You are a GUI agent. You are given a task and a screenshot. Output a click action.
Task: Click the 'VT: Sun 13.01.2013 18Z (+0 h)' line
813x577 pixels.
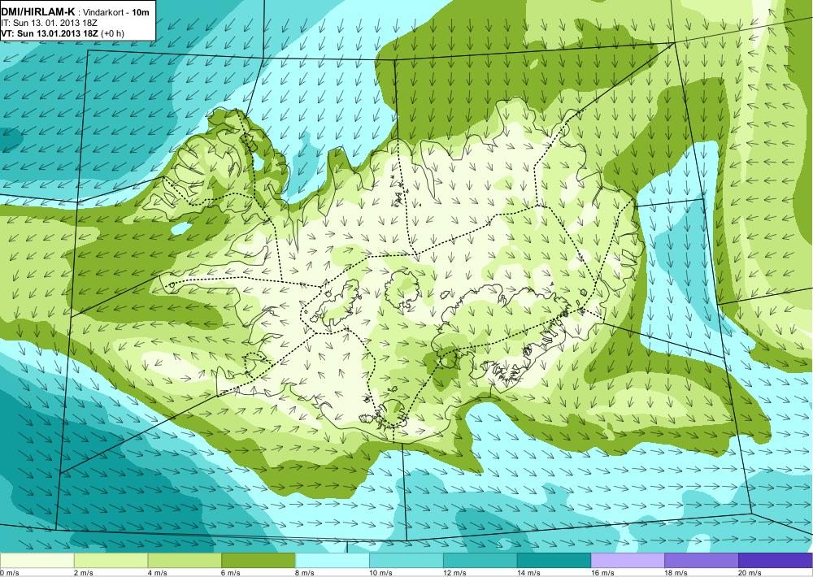[x=63, y=33]
